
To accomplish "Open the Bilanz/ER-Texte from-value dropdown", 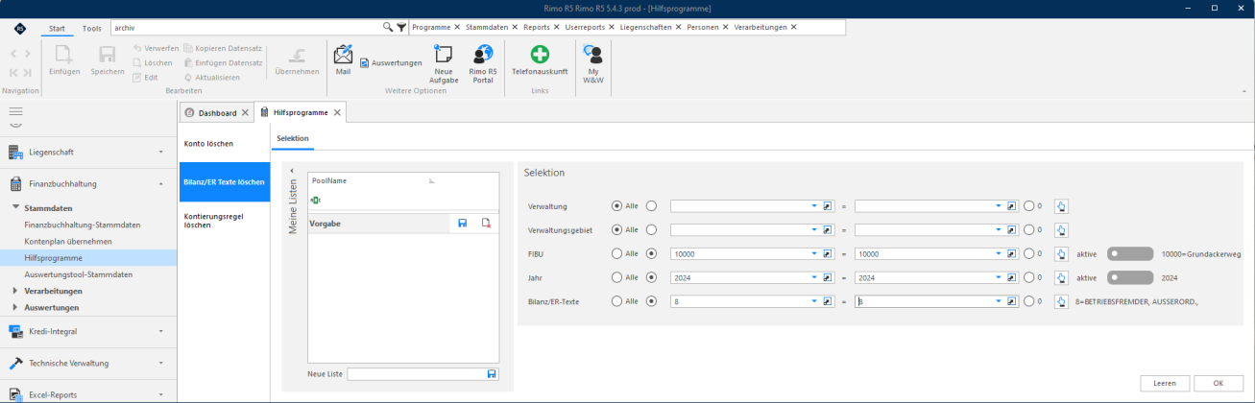I will (x=814, y=301).
